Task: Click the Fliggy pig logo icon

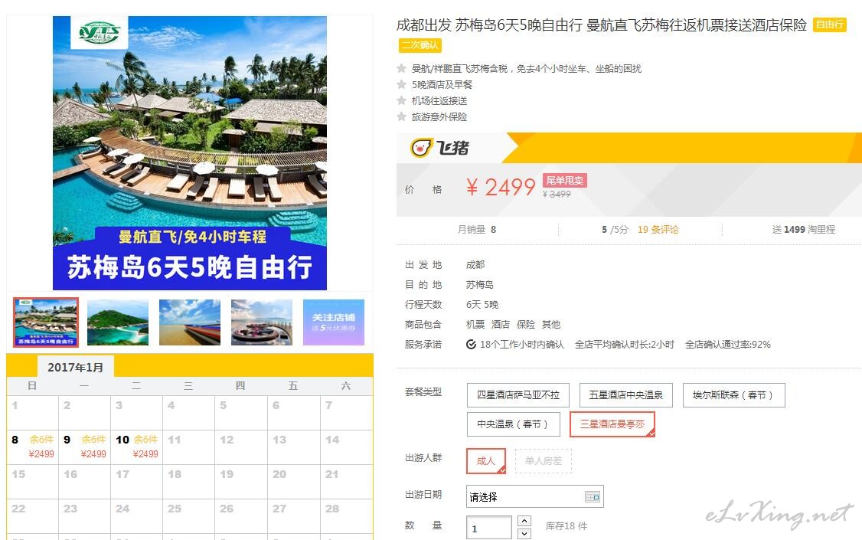Action: (422, 147)
